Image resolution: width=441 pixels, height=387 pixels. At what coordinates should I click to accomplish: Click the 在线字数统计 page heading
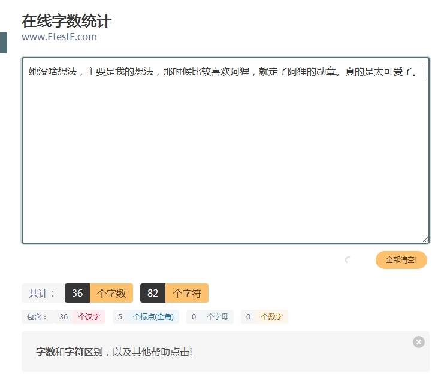click(x=67, y=21)
